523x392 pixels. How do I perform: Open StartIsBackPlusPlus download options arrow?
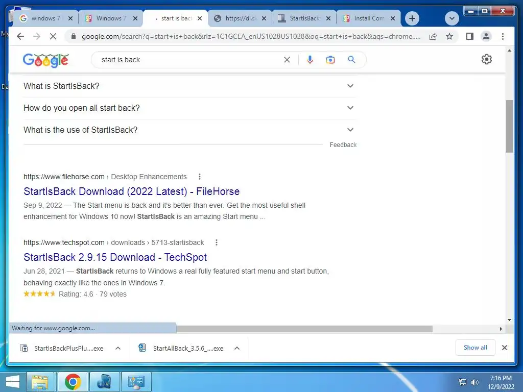point(118,348)
